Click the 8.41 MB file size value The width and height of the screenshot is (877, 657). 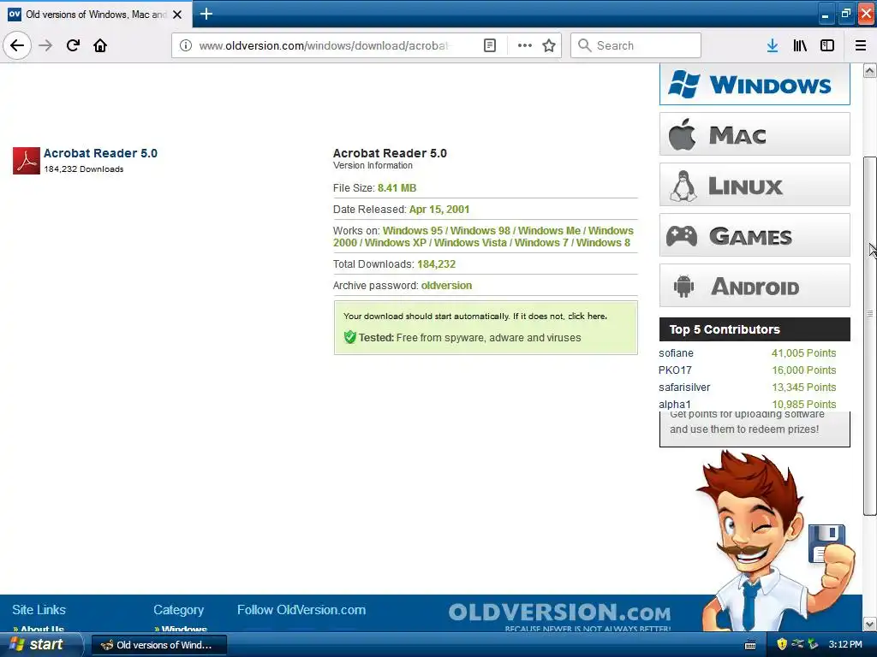click(397, 188)
